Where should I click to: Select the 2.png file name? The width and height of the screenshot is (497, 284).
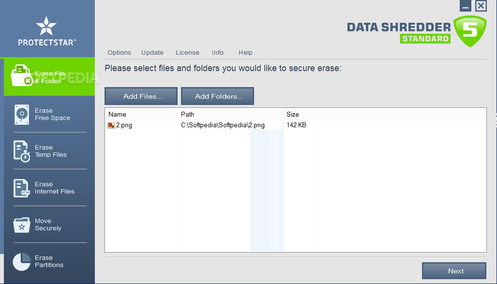[124, 125]
